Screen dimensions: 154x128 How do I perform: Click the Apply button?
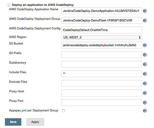pos(35,122)
